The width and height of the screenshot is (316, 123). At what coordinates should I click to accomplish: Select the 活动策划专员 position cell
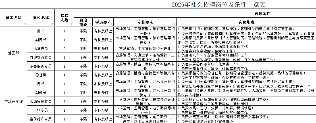[41, 101]
